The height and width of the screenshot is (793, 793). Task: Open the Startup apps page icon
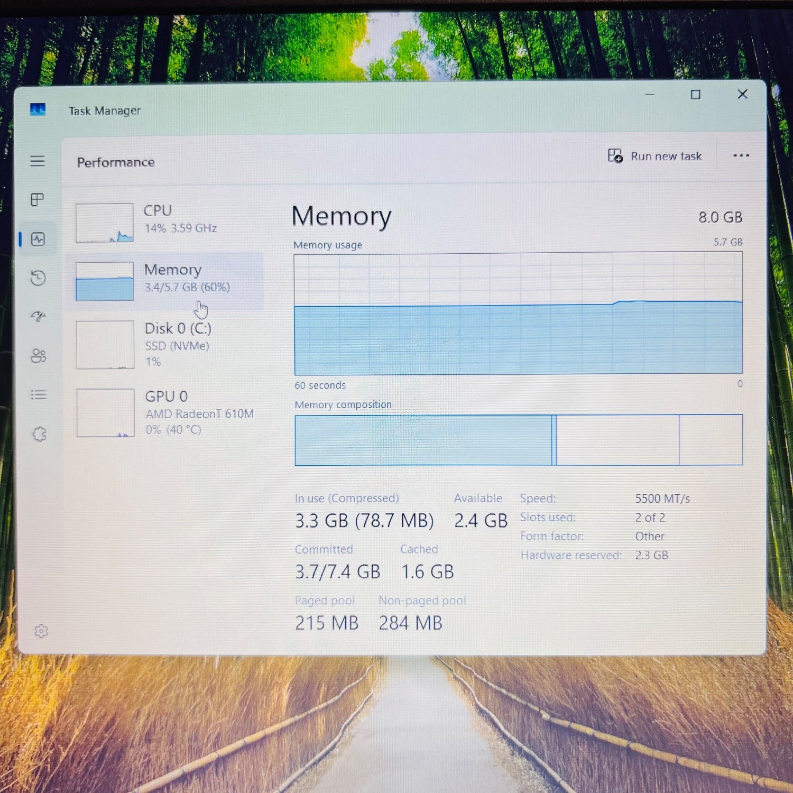pos(38,316)
